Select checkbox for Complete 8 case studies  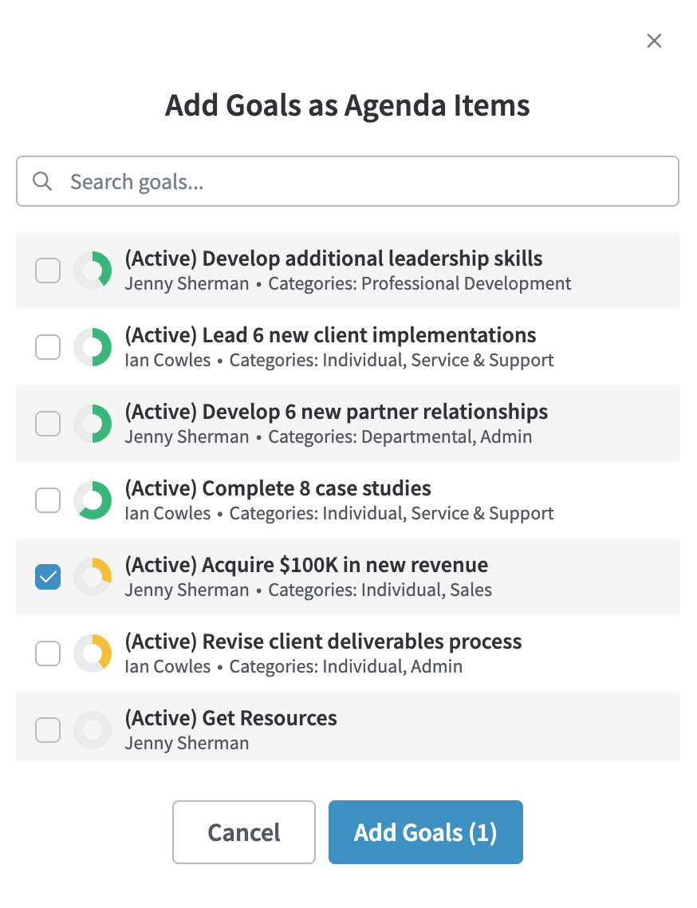pos(48,501)
